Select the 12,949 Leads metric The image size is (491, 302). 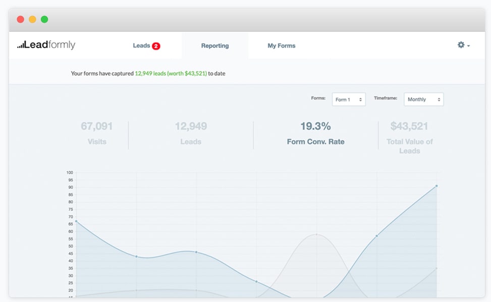pyautogui.click(x=191, y=133)
